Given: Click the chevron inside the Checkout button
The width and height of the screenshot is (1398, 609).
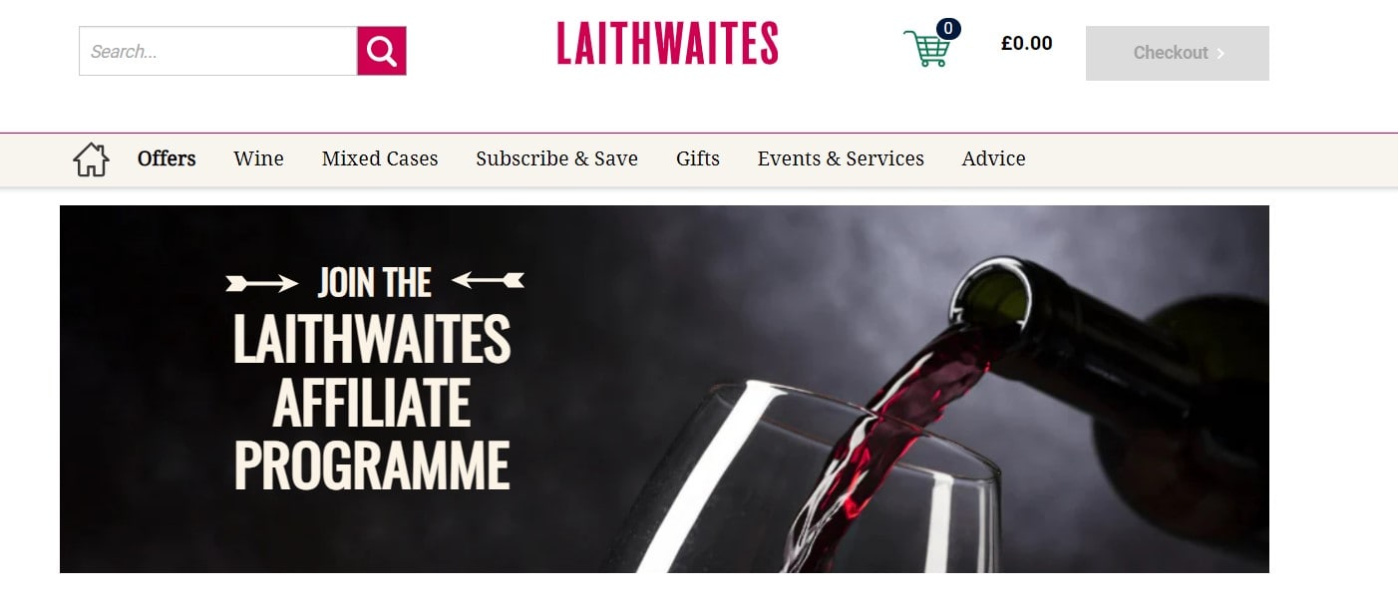Looking at the screenshot, I should (x=1221, y=53).
